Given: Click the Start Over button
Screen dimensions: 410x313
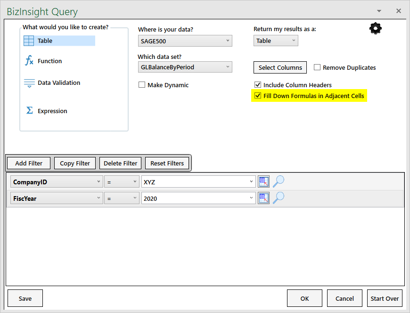Looking at the screenshot, I should point(385,298).
